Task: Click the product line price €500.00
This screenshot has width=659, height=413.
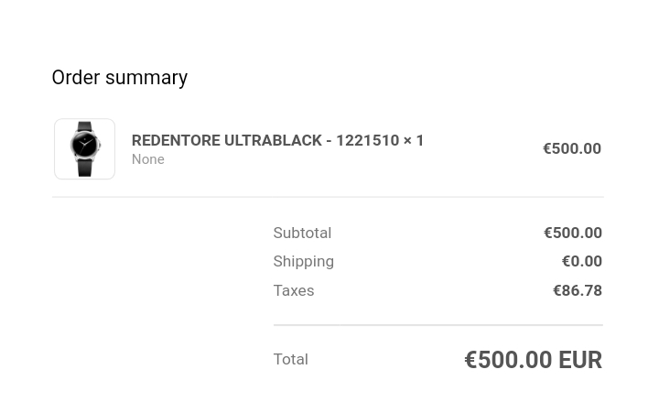Action: coord(572,148)
